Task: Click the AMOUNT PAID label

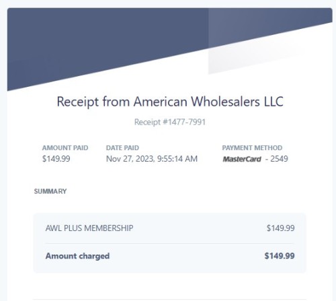Action: (65, 148)
